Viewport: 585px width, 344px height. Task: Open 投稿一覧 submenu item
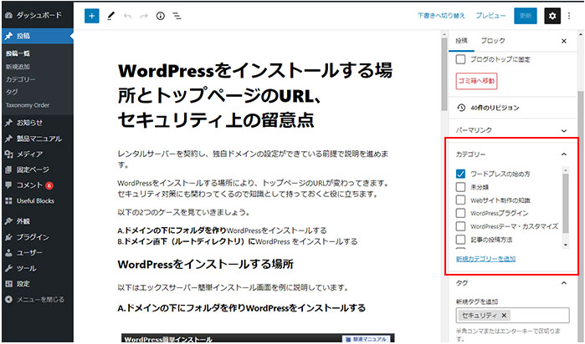click(18, 53)
